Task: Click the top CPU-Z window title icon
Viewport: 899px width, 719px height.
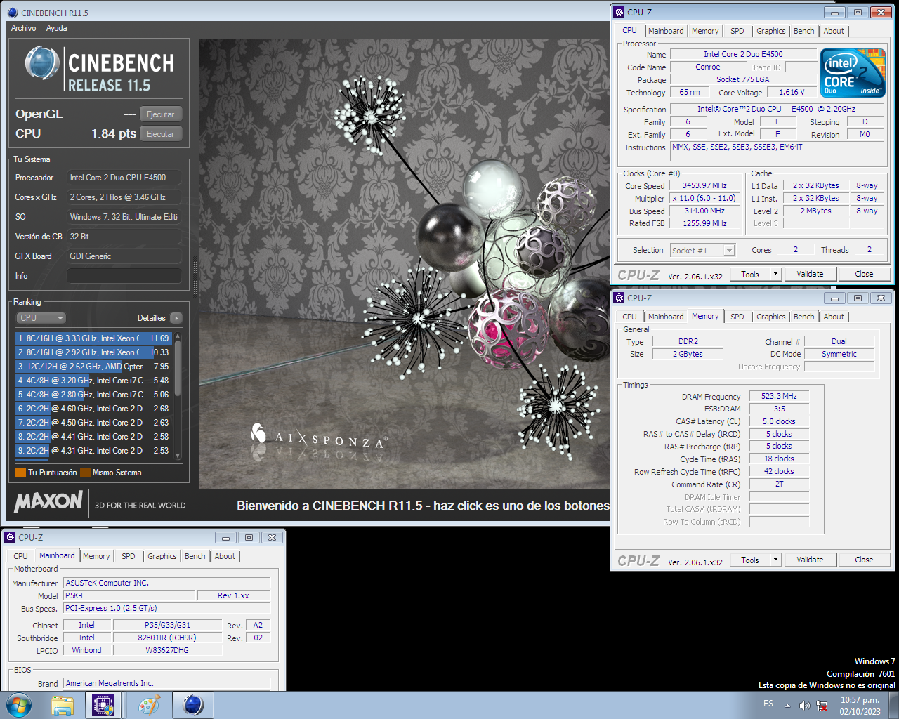Action: (x=619, y=12)
